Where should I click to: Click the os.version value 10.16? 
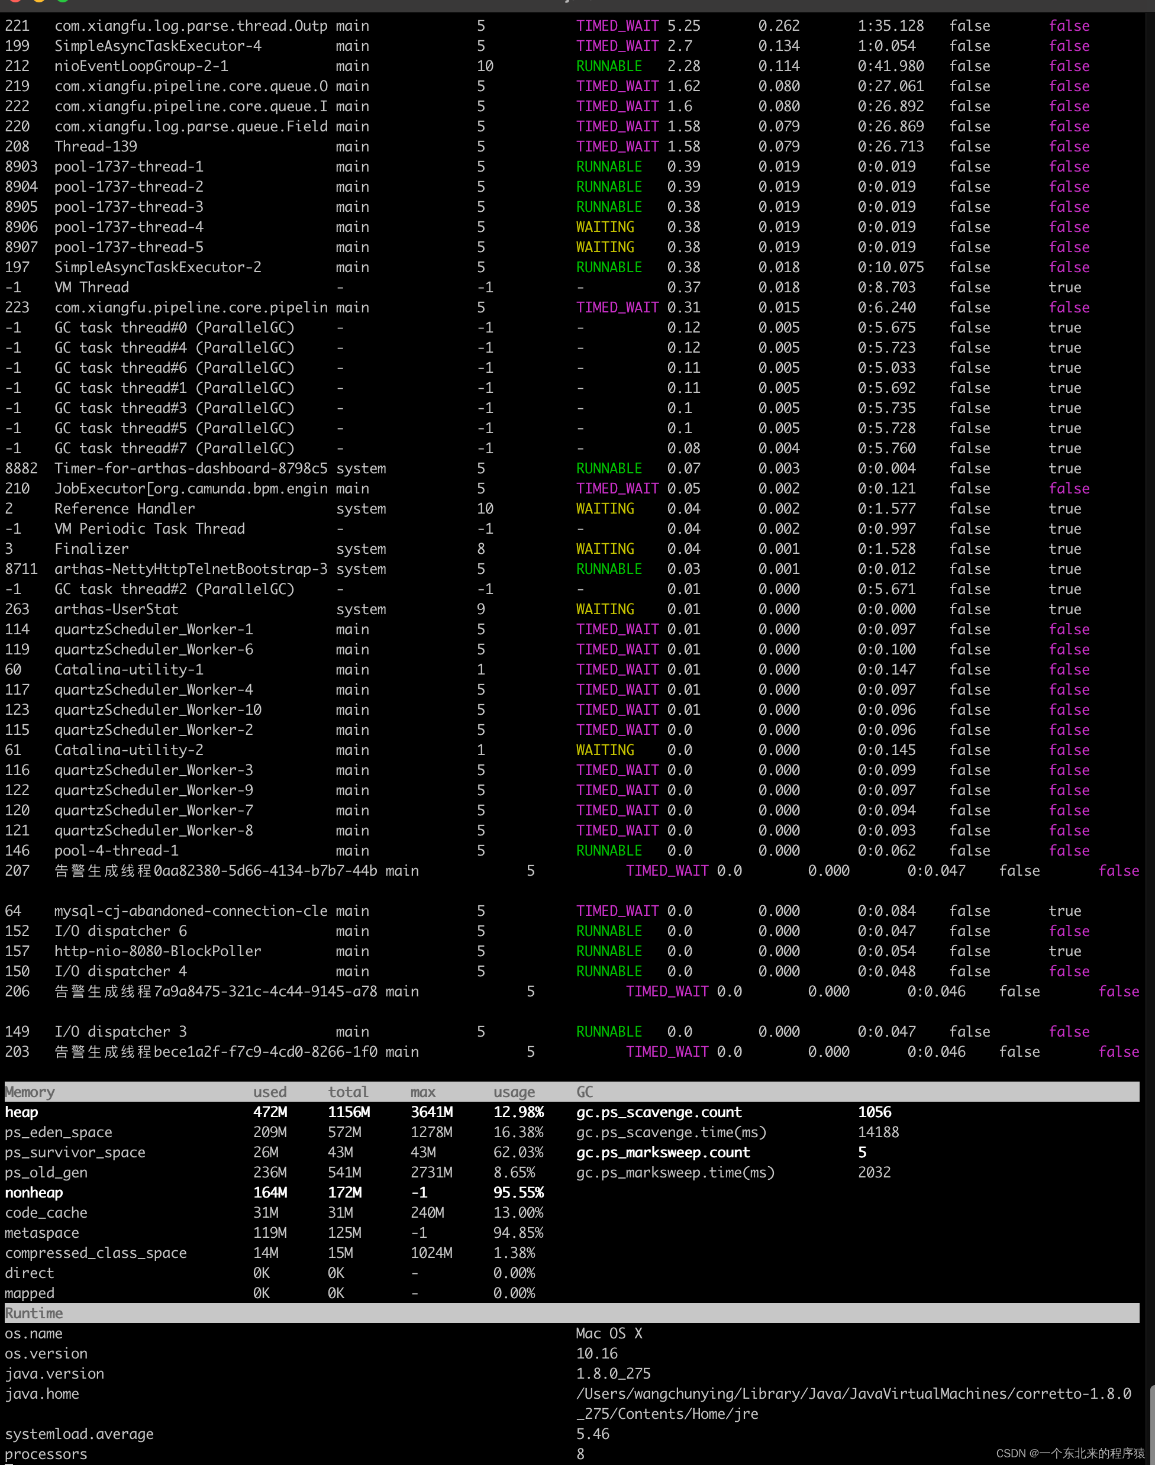(596, 1354)
